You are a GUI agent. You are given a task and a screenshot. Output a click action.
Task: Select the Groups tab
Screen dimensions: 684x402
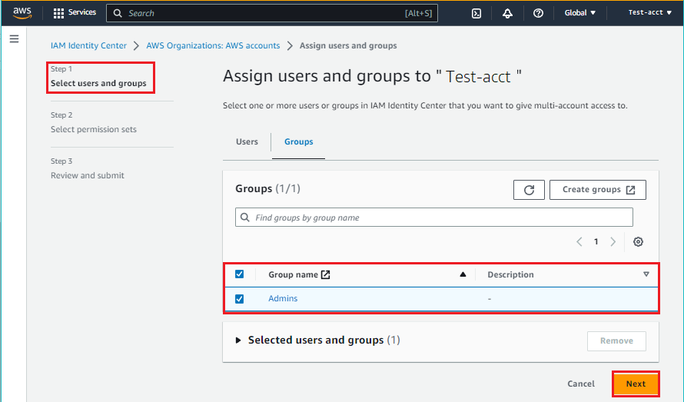(x=299, y=142)
